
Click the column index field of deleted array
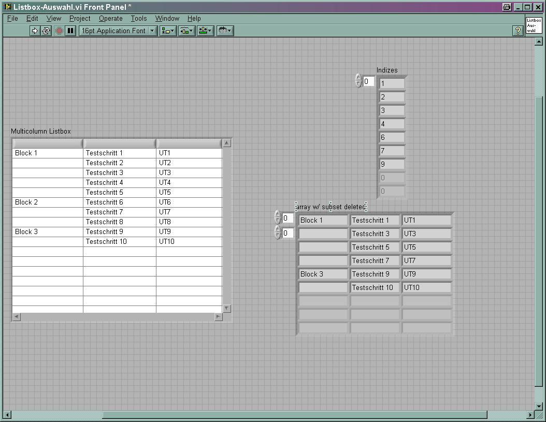coord(288,234)
